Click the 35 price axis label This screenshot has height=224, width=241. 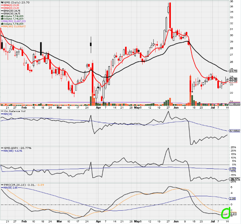click(x=231, y=6)
